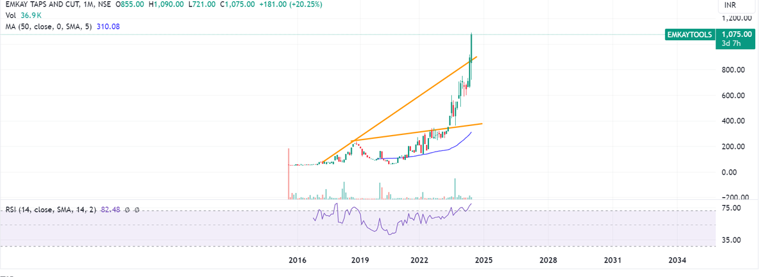The height and width of the screenshot is (277, 766).
Task: Click the 2022 time axis label
Action: (x=419, y=260)
